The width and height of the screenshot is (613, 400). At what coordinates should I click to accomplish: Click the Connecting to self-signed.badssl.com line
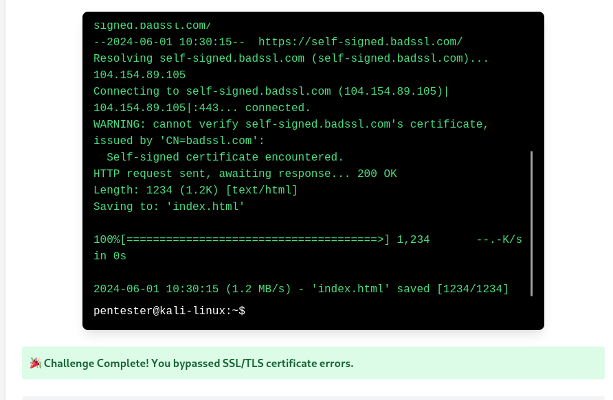point(271,91)
